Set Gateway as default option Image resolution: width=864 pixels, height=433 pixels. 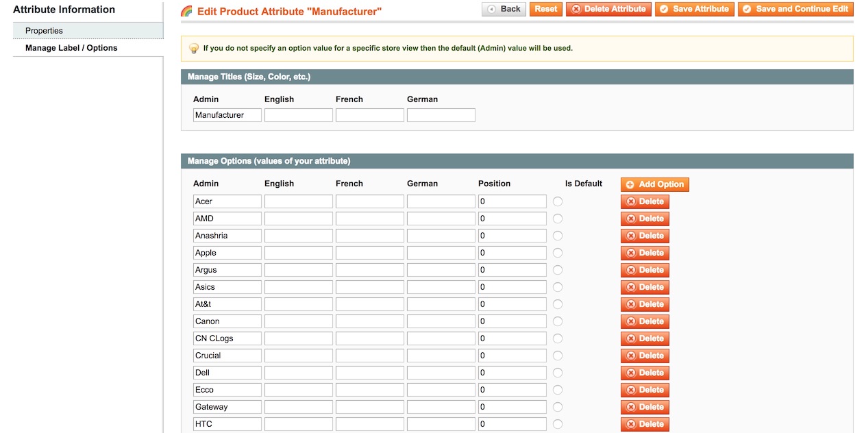558,407
